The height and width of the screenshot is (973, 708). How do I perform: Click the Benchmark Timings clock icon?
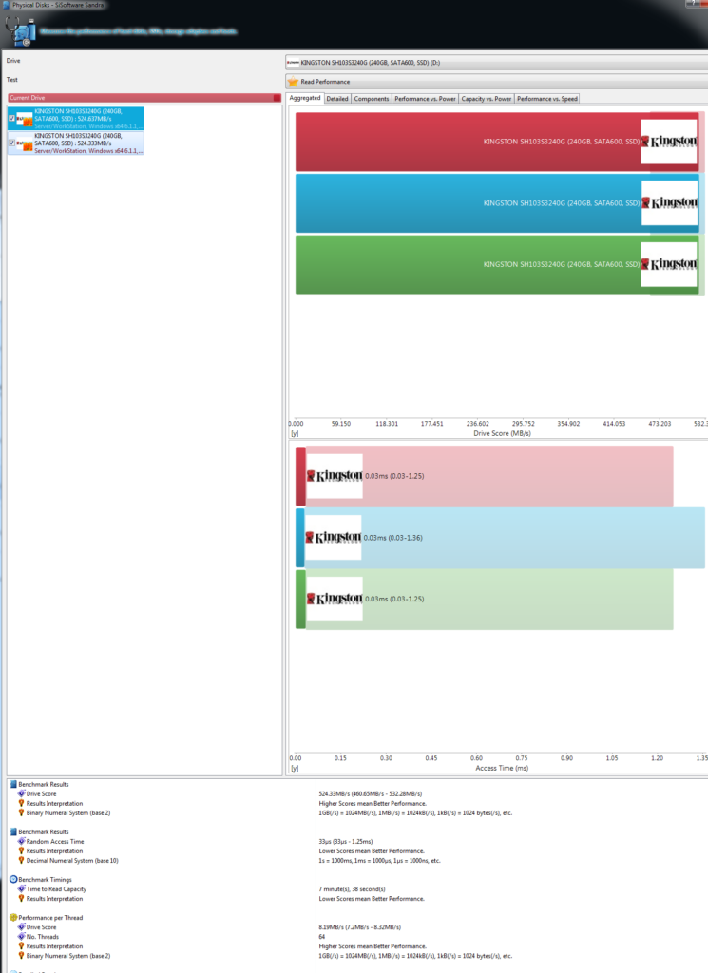click(13, 879)
